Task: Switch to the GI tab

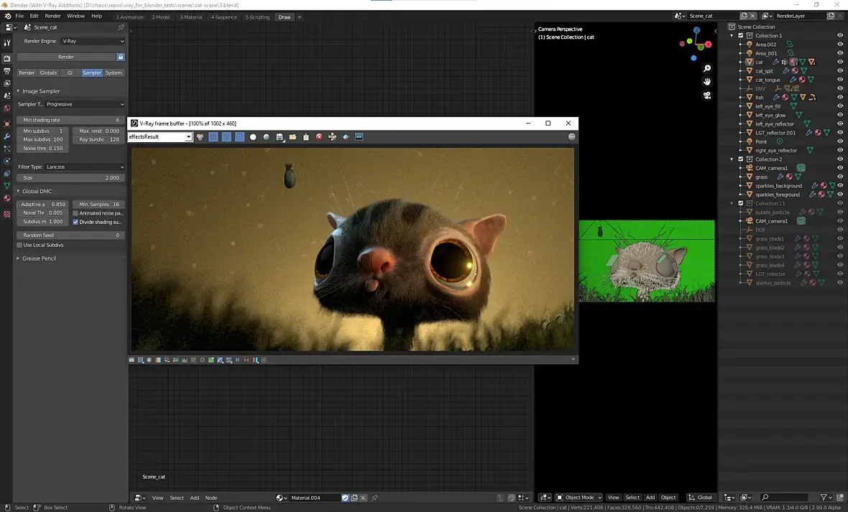Action: click(70, 73)
